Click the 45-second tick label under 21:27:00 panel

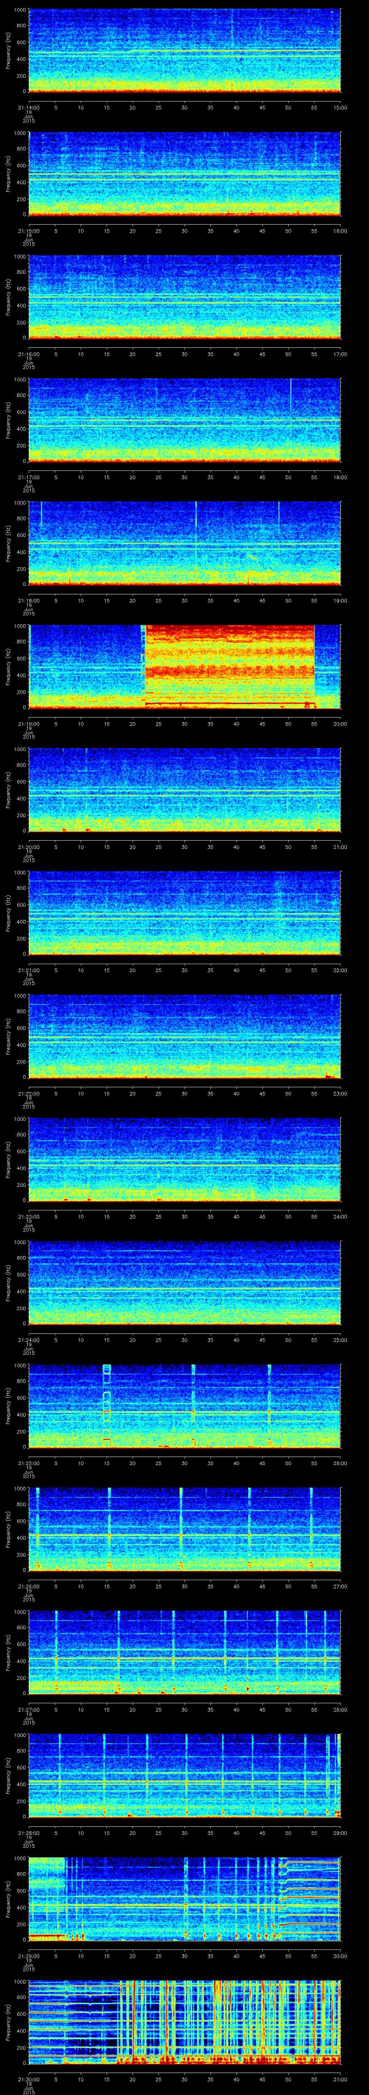point(262,1709)
